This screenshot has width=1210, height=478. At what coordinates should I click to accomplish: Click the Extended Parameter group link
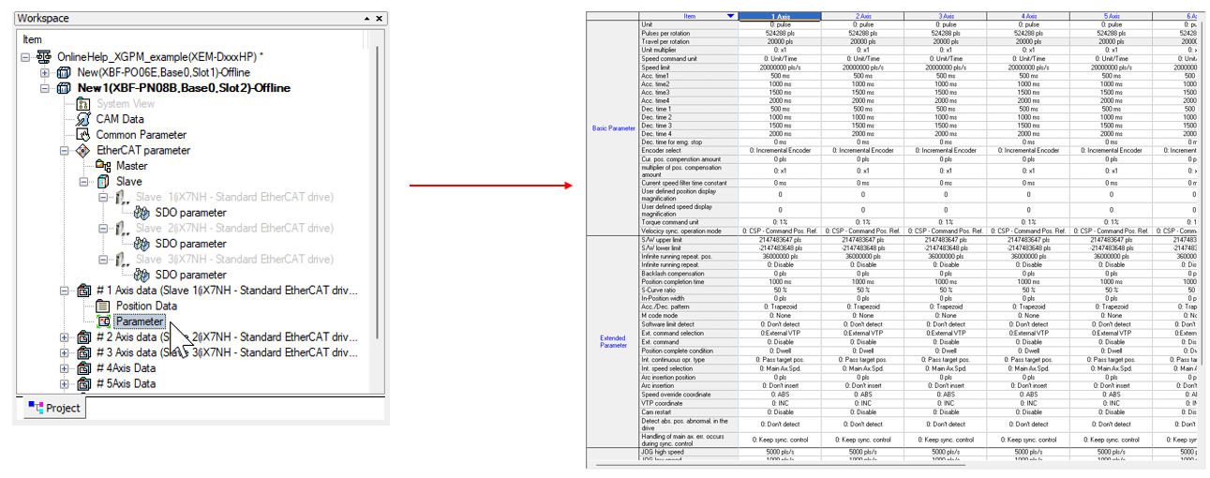(614, 341)
